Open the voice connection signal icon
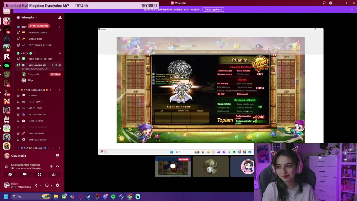Screen dimensions: 357x201 pyautogui.click(x=7, y=166)
